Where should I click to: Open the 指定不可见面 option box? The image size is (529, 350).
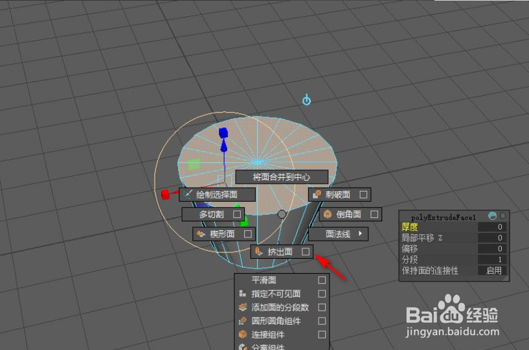322,294
